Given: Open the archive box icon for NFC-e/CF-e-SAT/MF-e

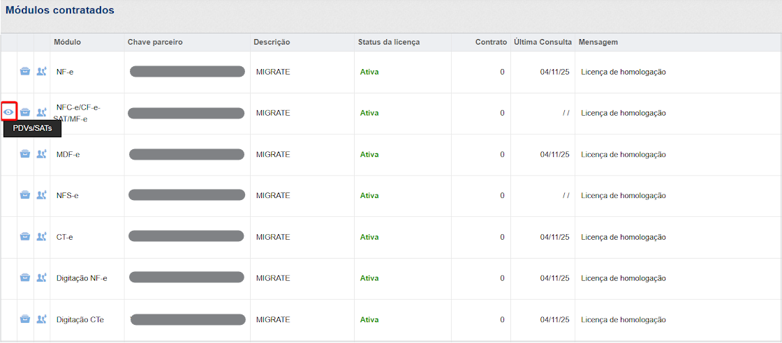Looking at the screenshot, I should pyautogui.click(x=25, y=112).
